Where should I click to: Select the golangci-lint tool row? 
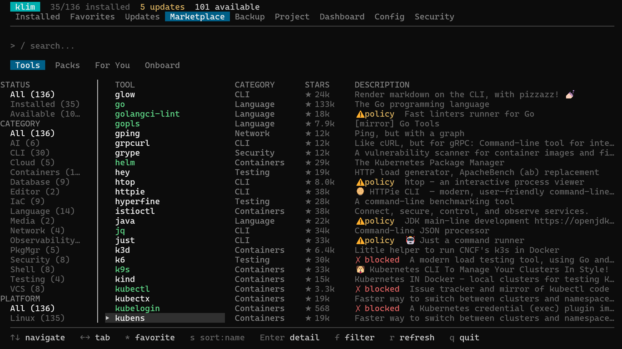(360, 114)
